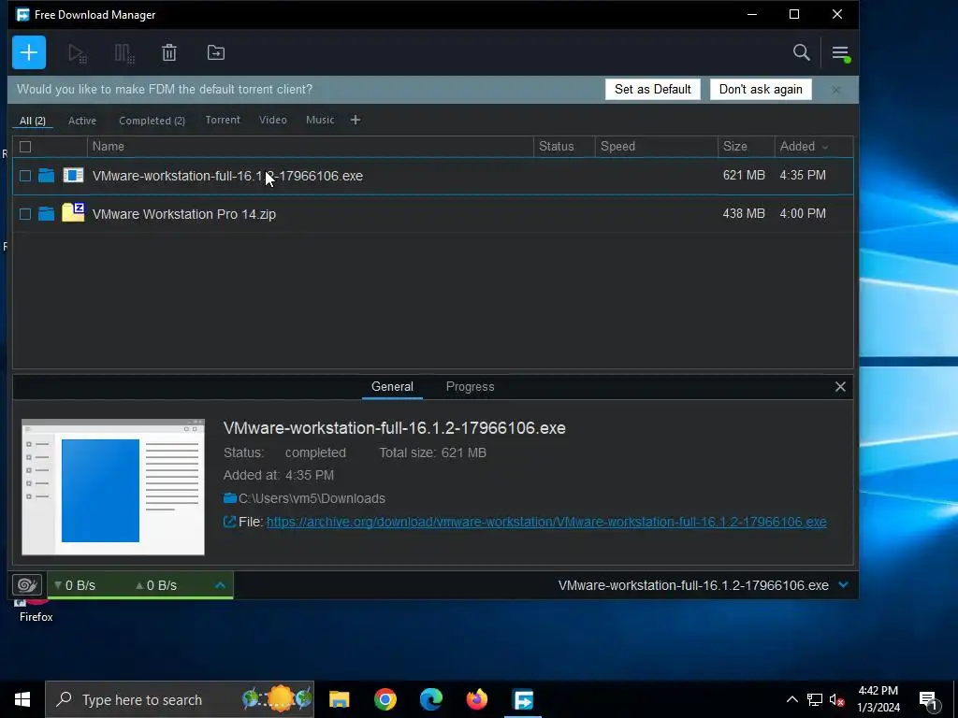This screenshot has height=718, width=958.
Task: Open the Windows Start menu
Action: click(x=22, y=699)
